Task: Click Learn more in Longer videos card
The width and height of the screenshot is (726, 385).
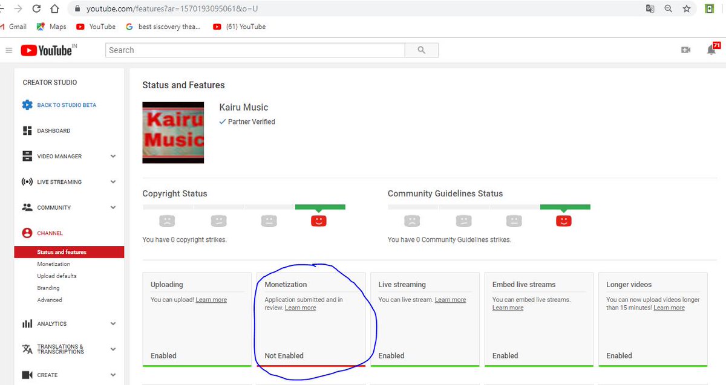Action: 669,308
